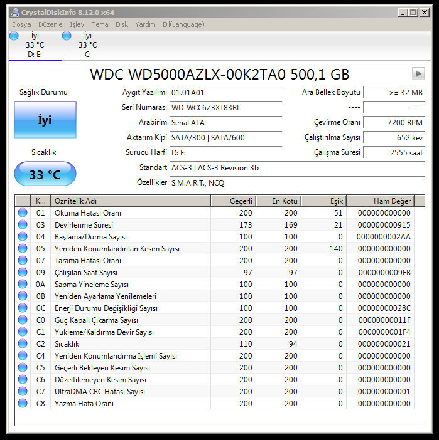The image size is (439, 440).
Task: Click the firmware field 01.01A01
Action: coord(226,93)
